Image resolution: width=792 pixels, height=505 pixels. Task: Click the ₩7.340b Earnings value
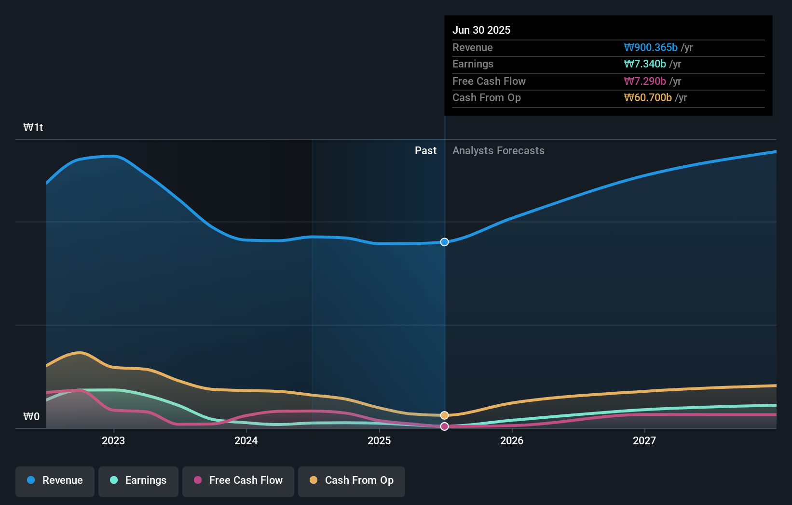645,64
